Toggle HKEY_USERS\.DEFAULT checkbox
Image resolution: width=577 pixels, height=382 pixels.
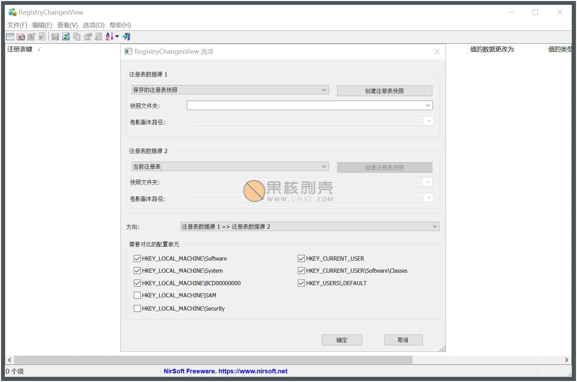click(301, 283)
